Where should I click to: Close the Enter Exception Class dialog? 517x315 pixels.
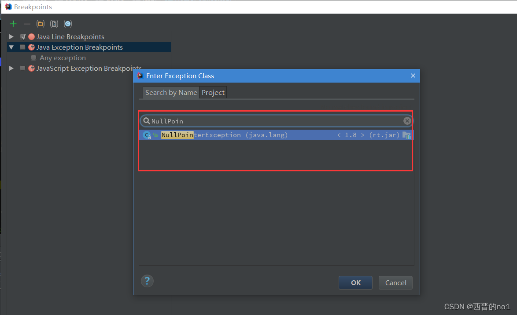pyautogui.click(x=413, y=76)
